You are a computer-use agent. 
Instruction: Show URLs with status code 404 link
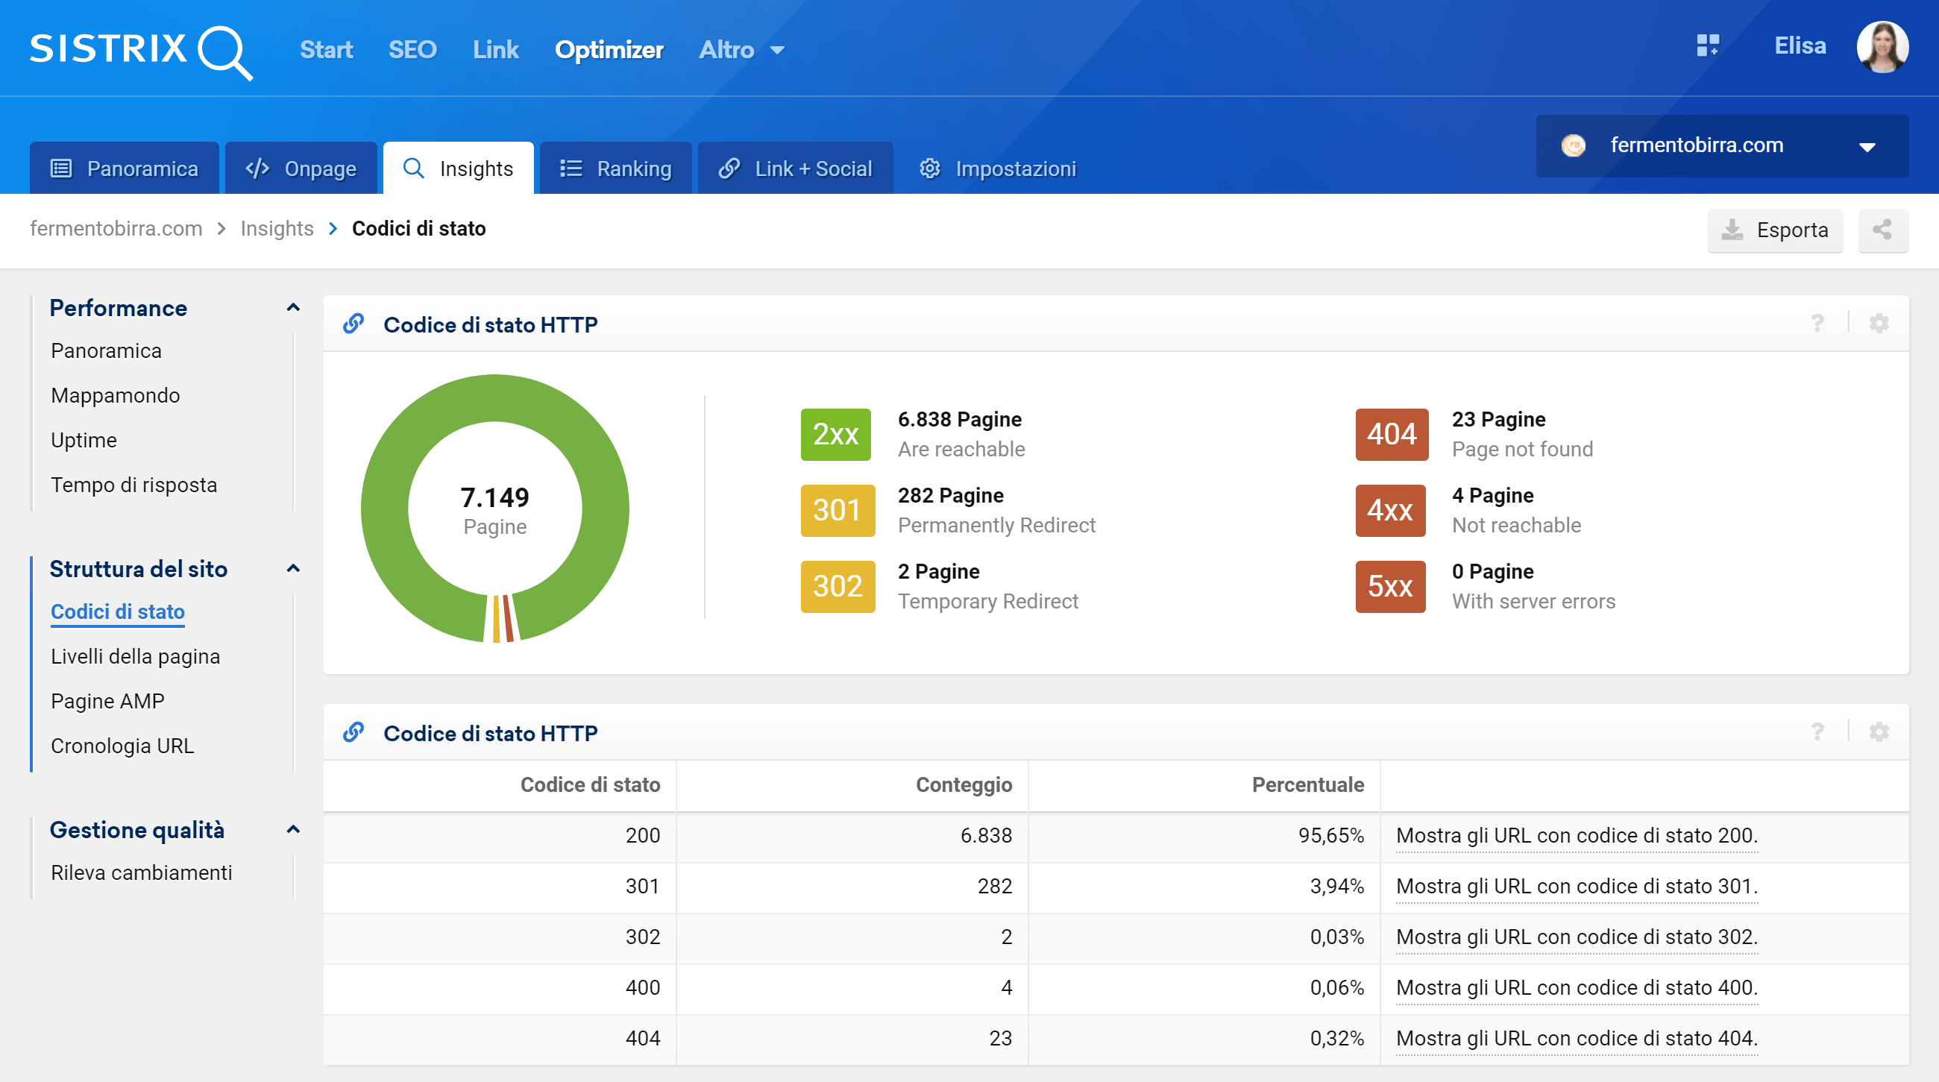1577,1038
